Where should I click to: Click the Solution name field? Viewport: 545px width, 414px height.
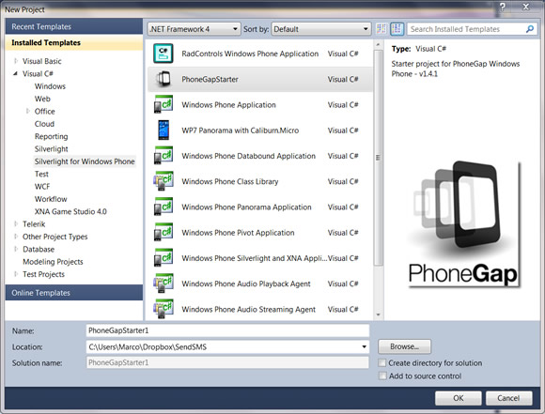click(227, 362)
